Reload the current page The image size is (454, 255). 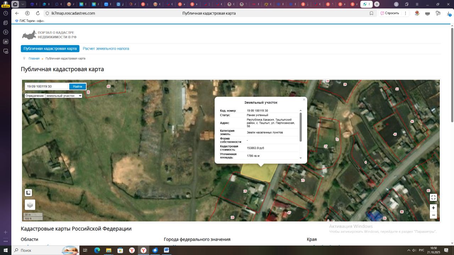pos(38,13)
